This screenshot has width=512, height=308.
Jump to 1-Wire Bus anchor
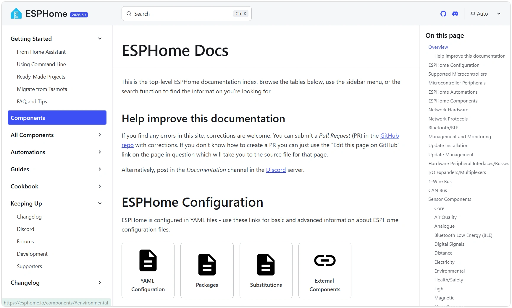[x=440, y=181]
